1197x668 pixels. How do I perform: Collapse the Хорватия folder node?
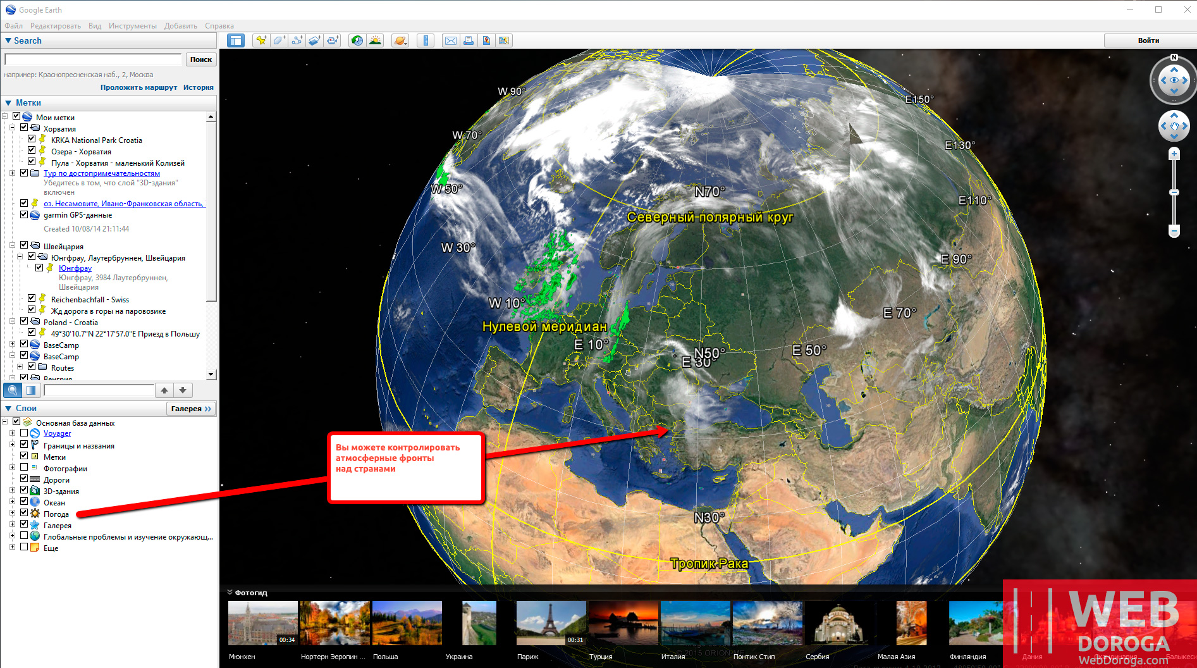(12, 128)
